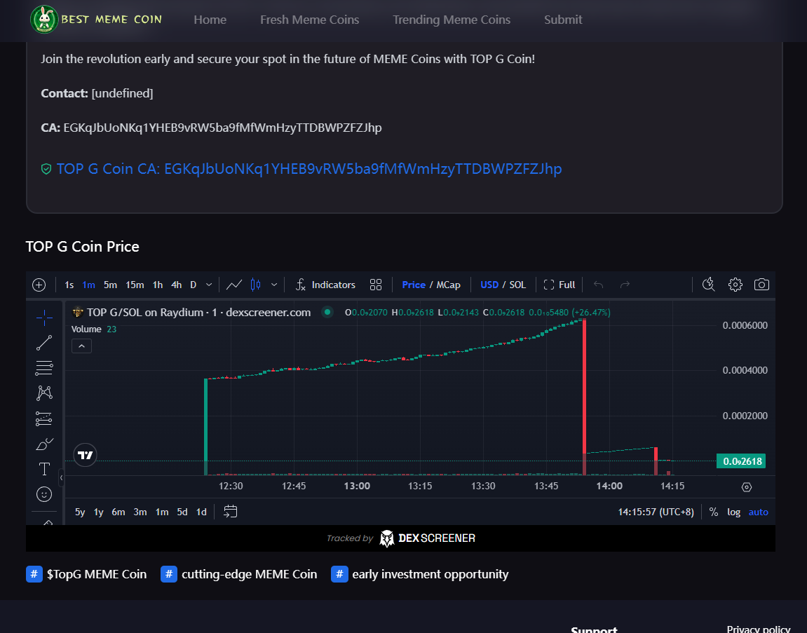Toggle log scale mode
Screen dimensions: 807x633
pos(733,512)
